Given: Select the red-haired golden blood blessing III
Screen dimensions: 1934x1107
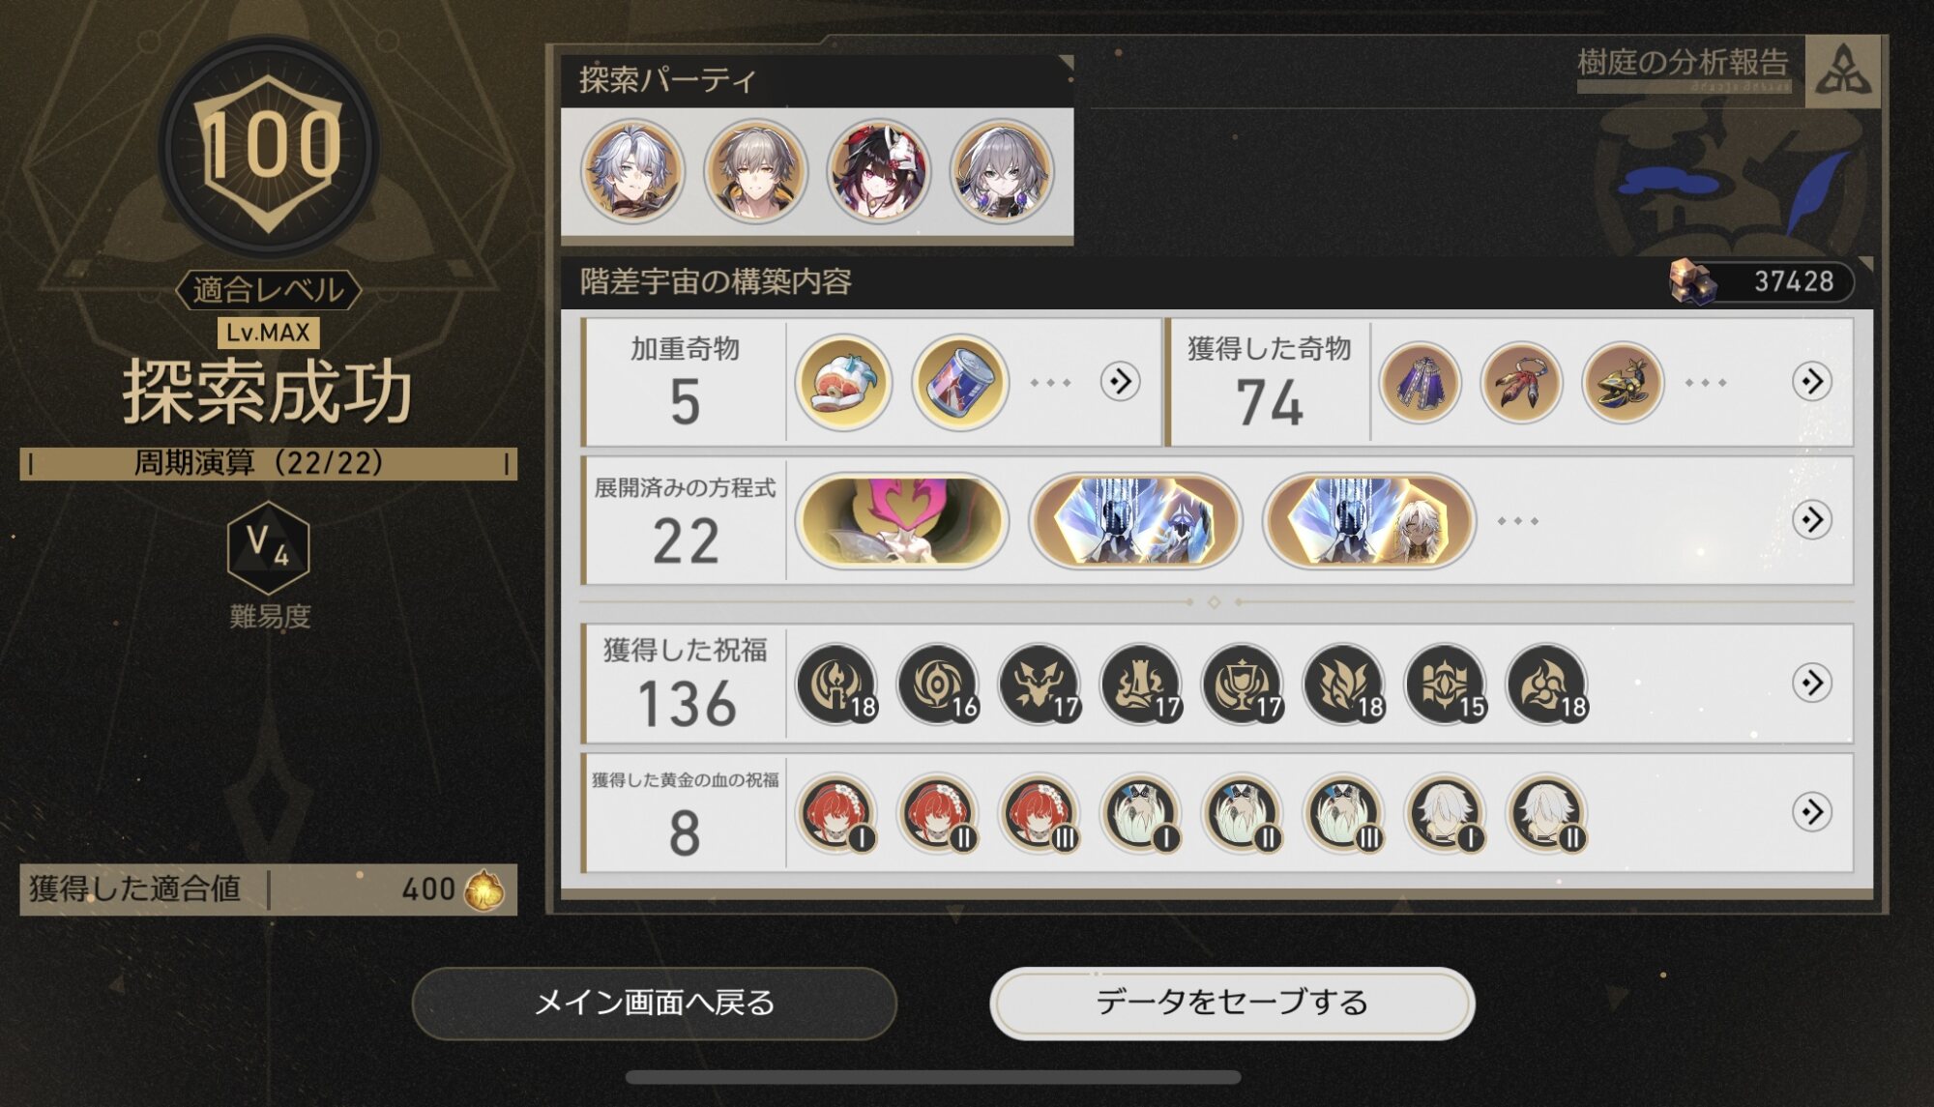Looking at the screenshot, I should (1040, 813).
